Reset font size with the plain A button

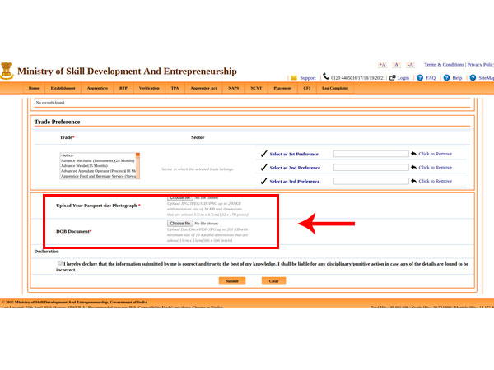(x=396, y=65)
